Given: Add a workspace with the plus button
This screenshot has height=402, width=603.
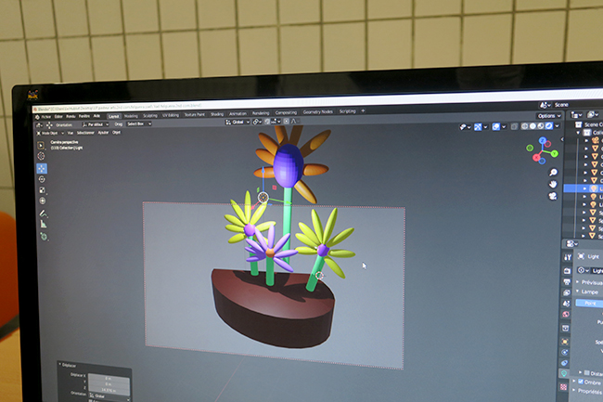Looking at the screenshot, I should pyautogui.click(x=363, y=110).
